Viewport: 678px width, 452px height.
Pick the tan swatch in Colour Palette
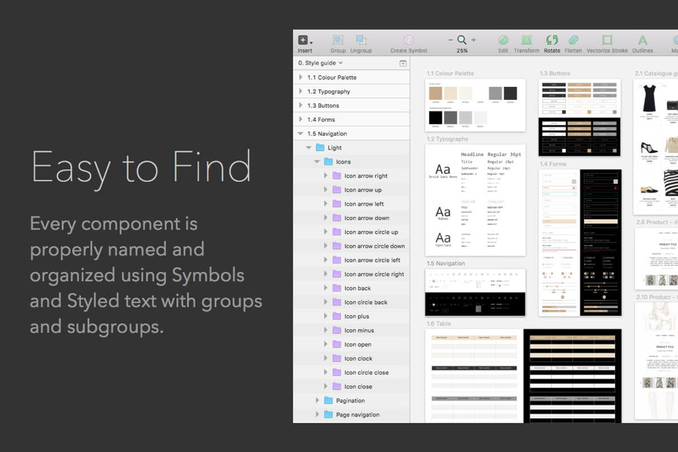pyautogui.click(x=436, y=93)
